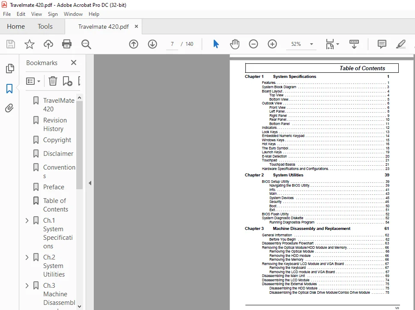Click the bookmarks scrollbar thumb
The height and width of the screenshot is (310, 415).
[x=79, y=145]
